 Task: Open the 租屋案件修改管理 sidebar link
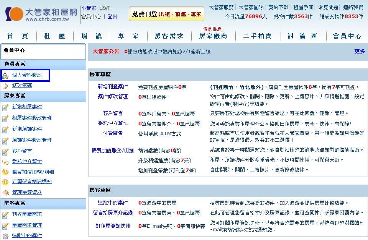click(32, 118)
